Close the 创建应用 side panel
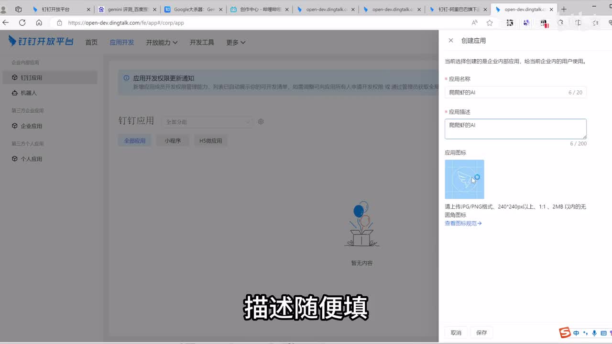The height and width of the screenshot is (344, 612). 450,41
